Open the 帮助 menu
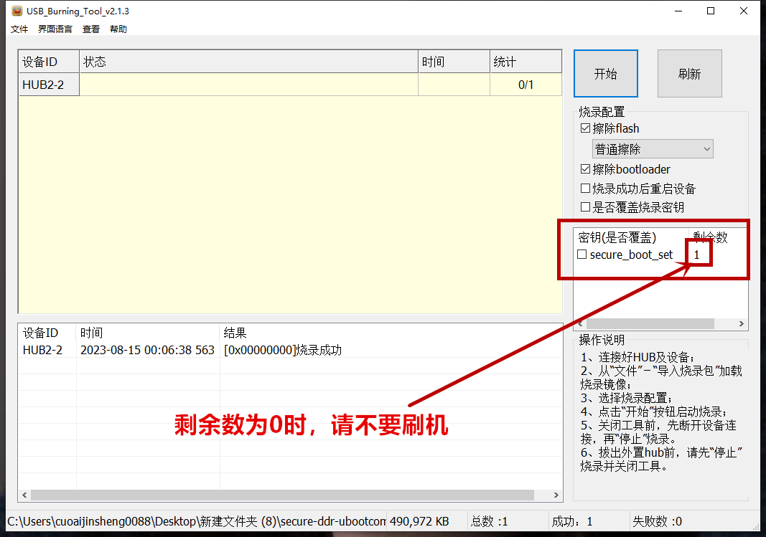The image size is (766, 537). pos(118,29)
